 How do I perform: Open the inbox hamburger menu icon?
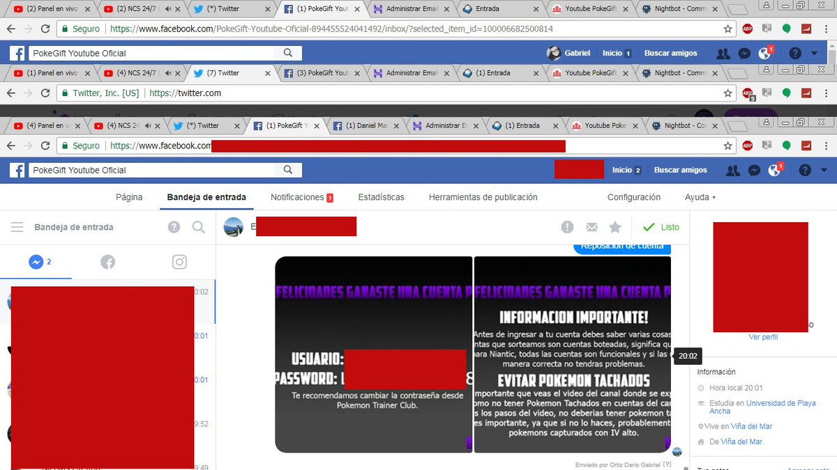click(x=18, y=227)
